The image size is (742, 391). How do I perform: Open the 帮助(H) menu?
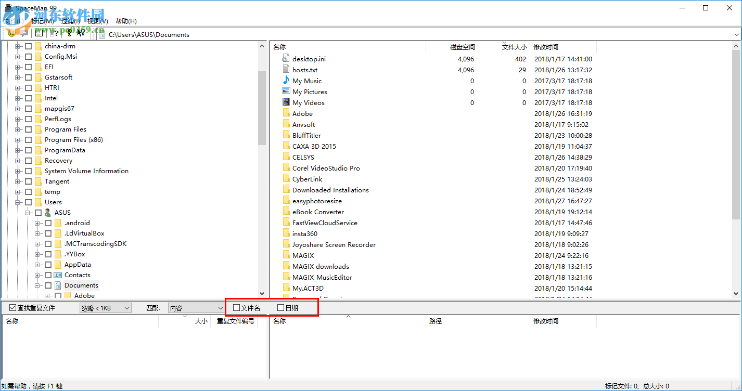[x=126, y=21]
